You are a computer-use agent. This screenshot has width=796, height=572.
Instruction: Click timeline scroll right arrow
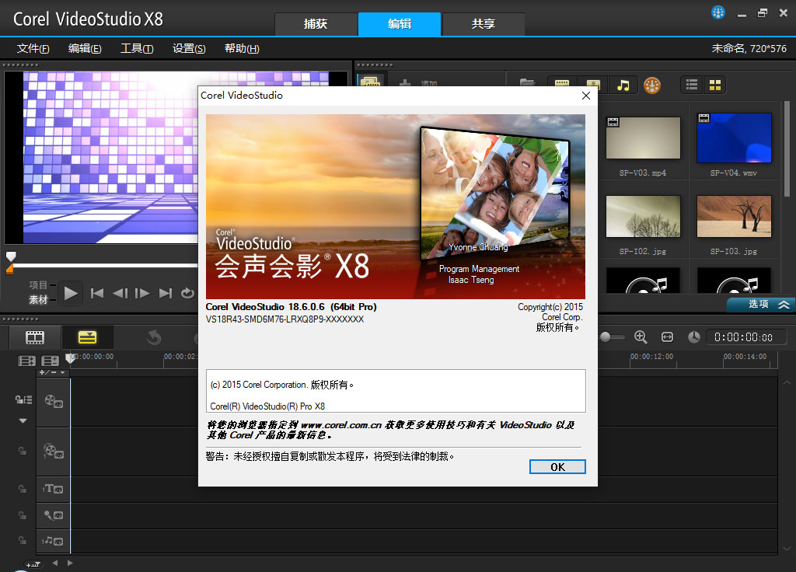70,563
